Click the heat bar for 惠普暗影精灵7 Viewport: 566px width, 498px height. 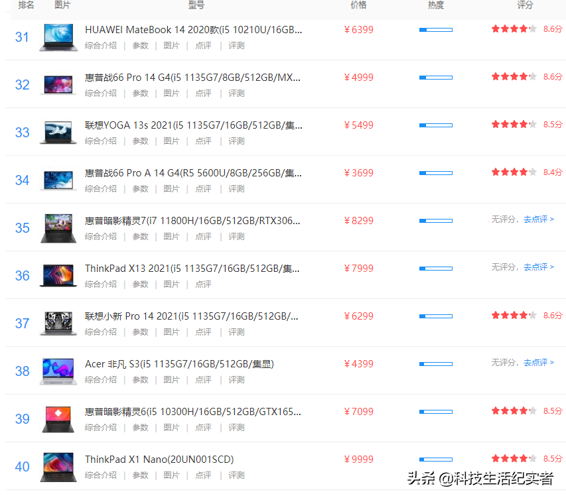click(436, 221)
